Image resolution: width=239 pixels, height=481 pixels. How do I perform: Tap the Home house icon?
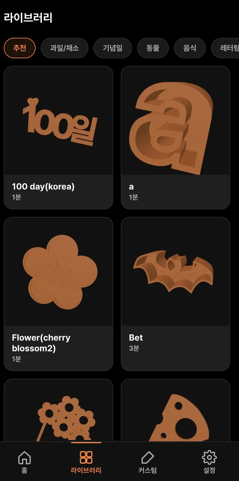25,457
